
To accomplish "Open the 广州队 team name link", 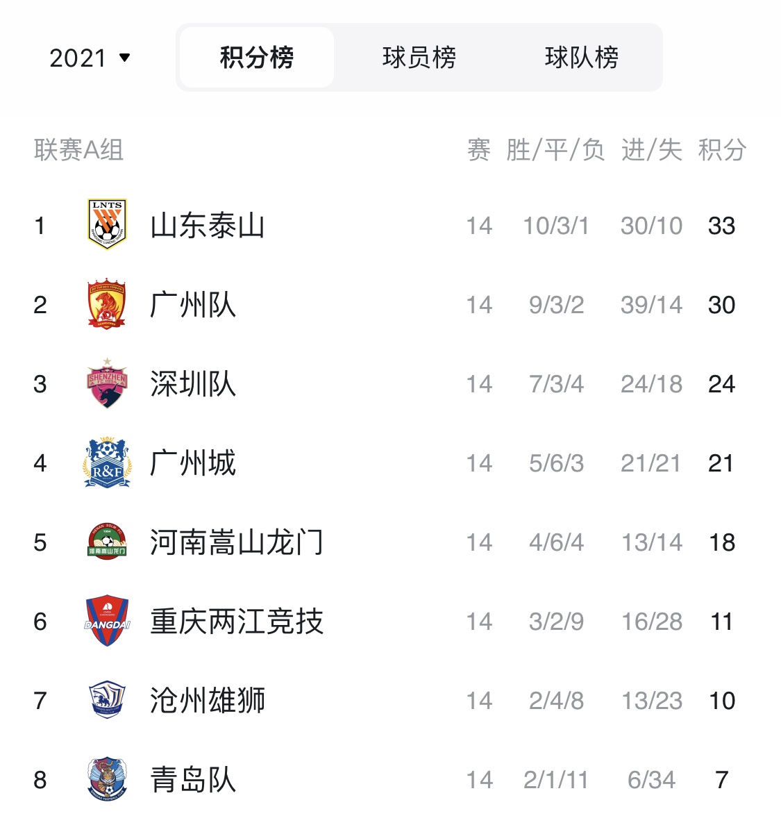I will tap(193, 305).
